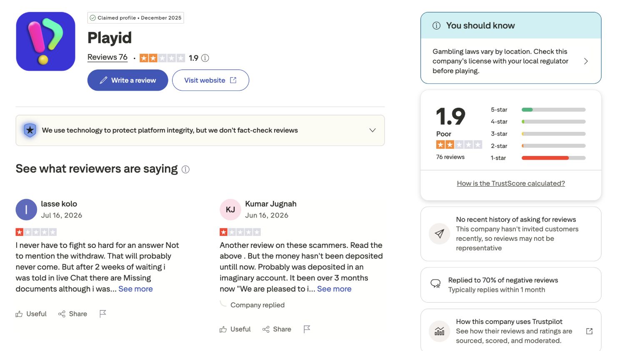This screenshot has width=625, height=351.
Task: Click the Poor rating label
Action: click(444, 134)
